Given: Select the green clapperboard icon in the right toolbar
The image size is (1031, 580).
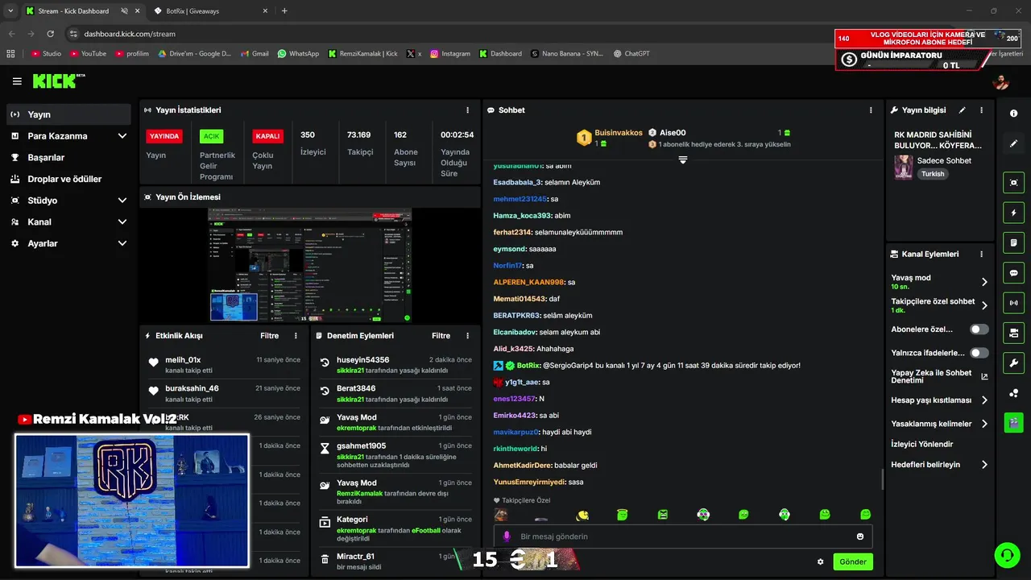Looking at the screenshot, I should (x=1013, y=422).
